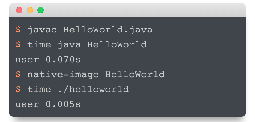Click the word java after time

coord(69,45)
